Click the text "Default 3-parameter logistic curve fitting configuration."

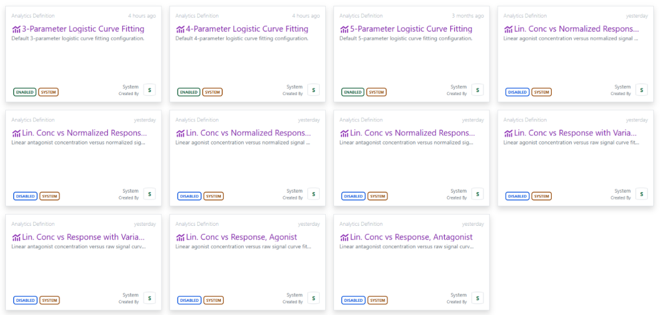78,39
